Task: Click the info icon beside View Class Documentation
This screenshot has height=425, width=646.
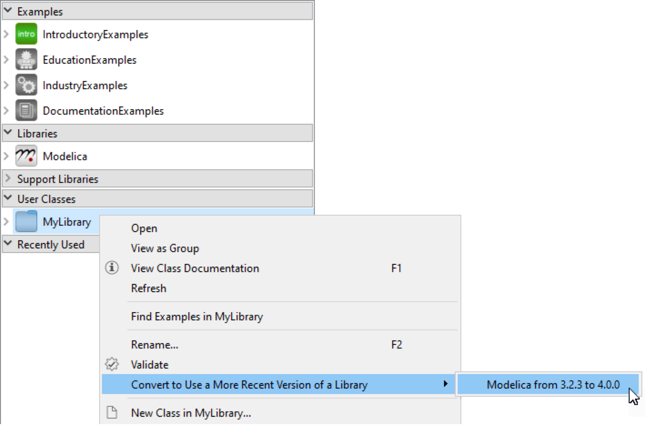Action: coord(112,268)
